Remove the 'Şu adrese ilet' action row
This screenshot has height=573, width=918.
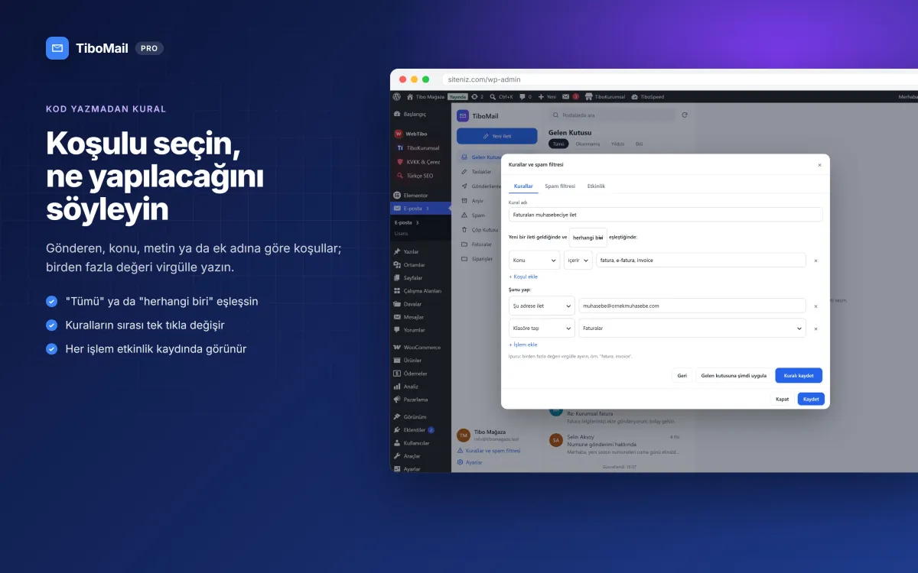click(x=815, y=306)
